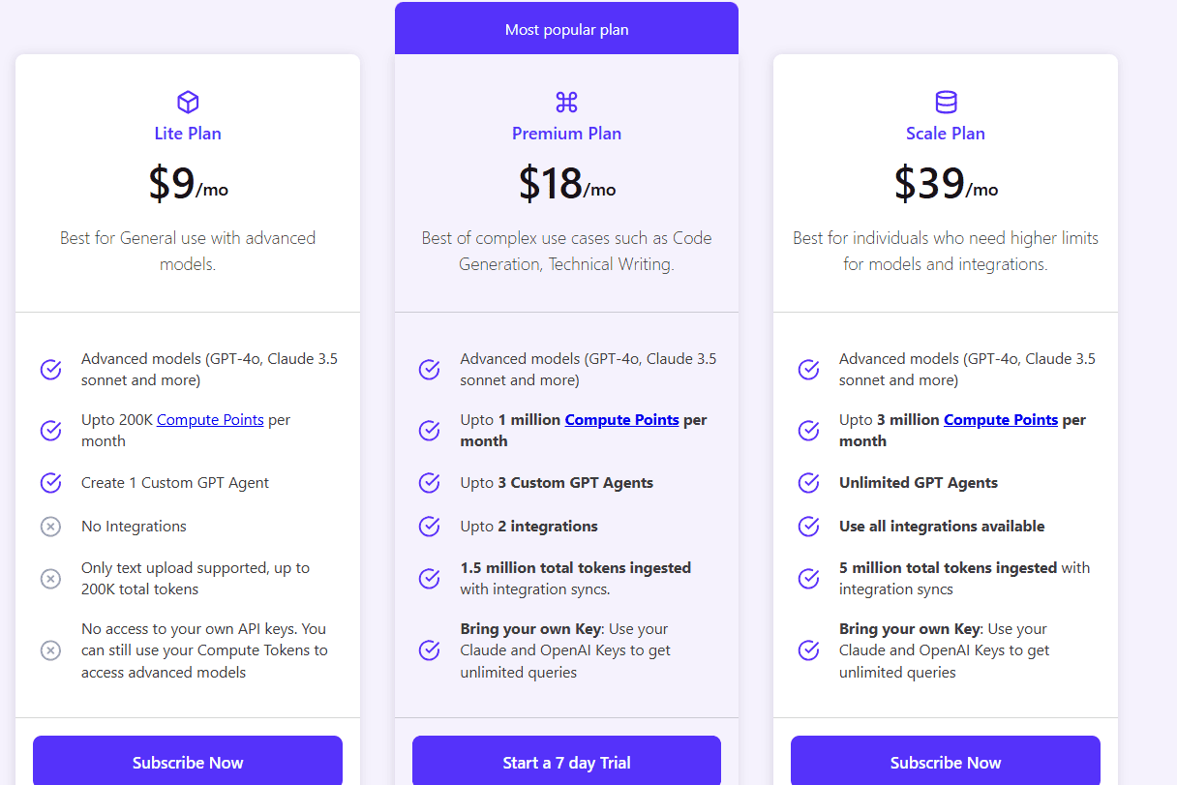Select the $18/mo Premium Plan price
Image resolution: width=1177 pixels, height=785 pixels.
click(x=566, y=184)
